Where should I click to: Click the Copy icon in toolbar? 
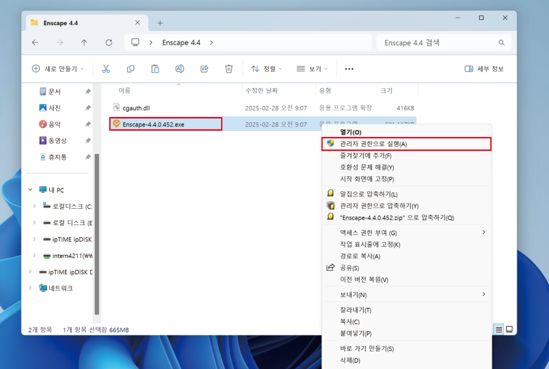point(130,69)
